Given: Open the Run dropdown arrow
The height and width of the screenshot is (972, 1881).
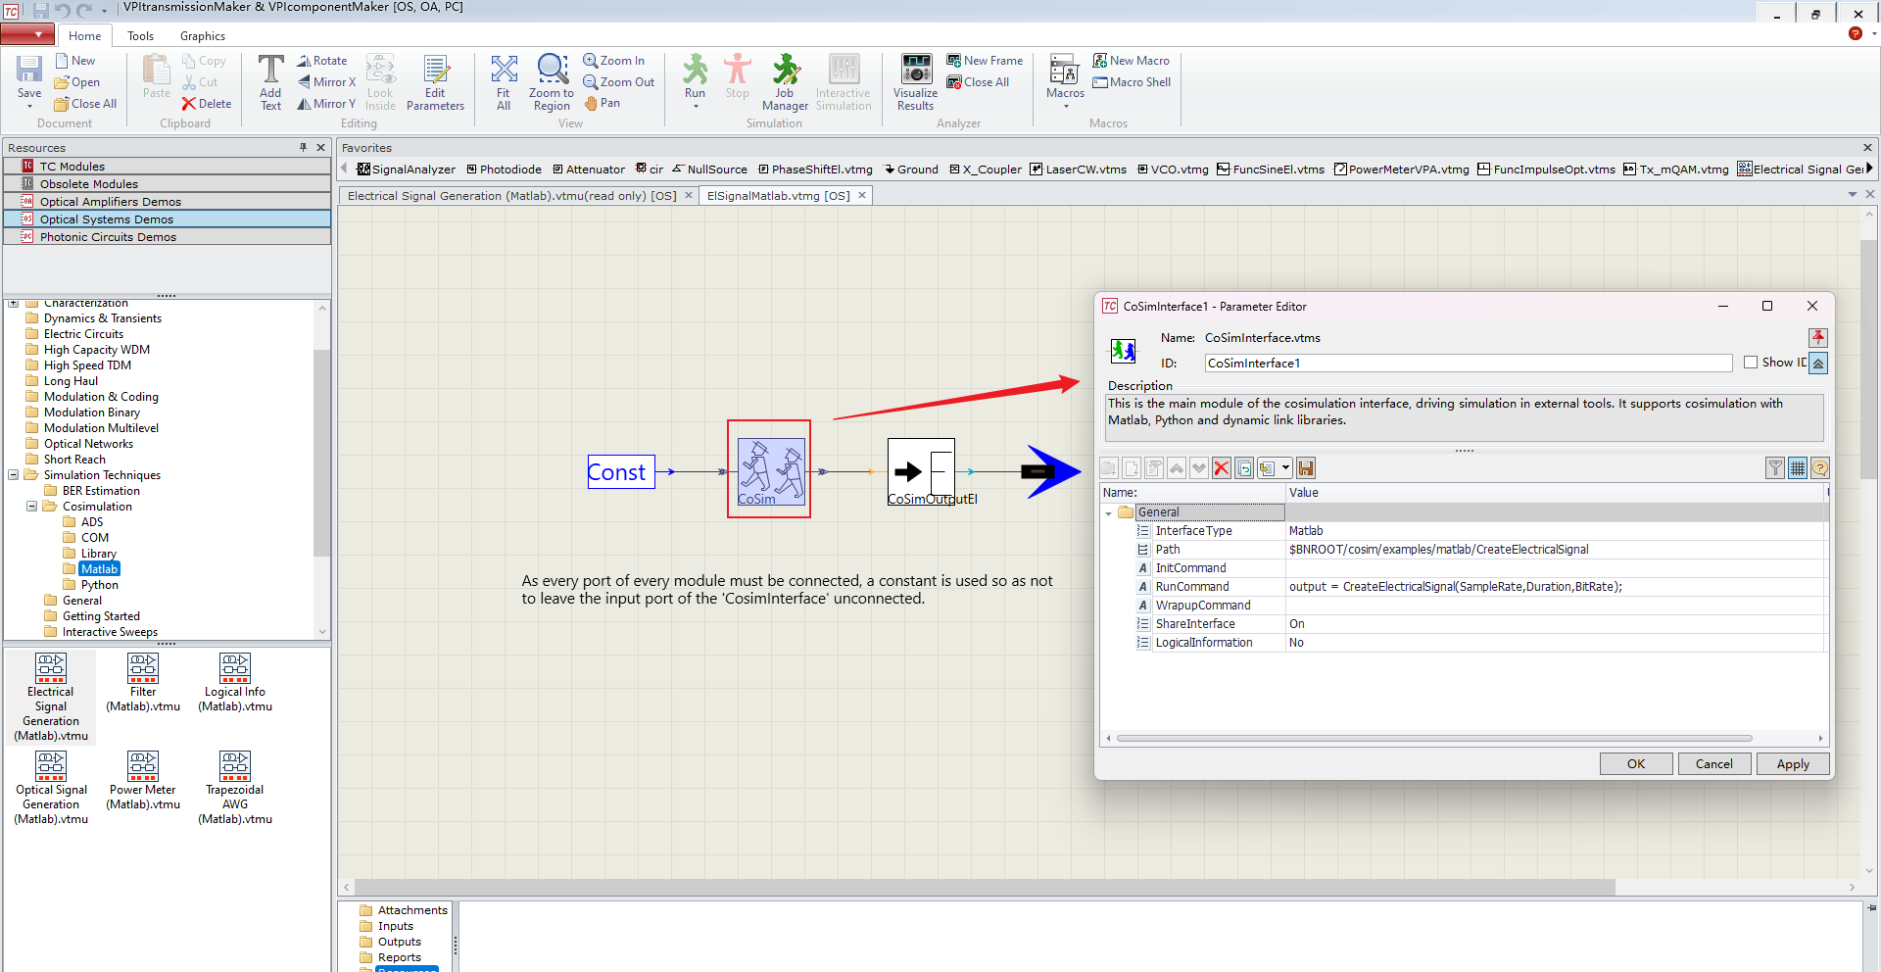Looking at the screenshot, I should [x=696, y=106].
